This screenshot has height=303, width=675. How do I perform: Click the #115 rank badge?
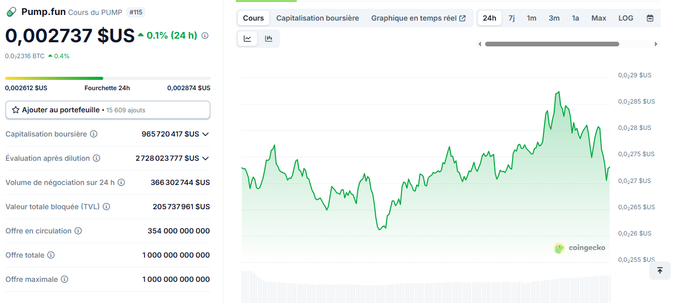pos(135,12)
